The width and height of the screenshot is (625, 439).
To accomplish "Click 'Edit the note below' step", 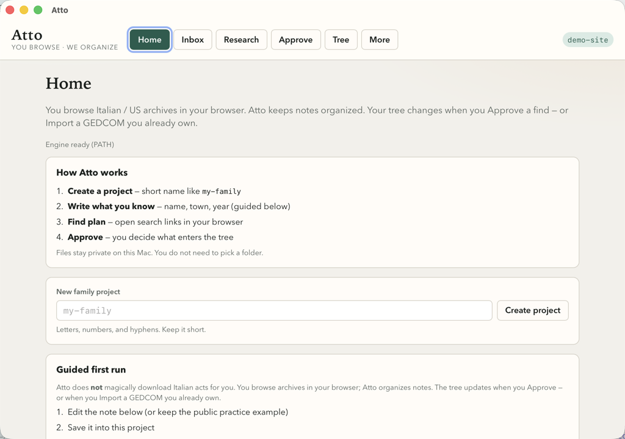I will point(178,412).
